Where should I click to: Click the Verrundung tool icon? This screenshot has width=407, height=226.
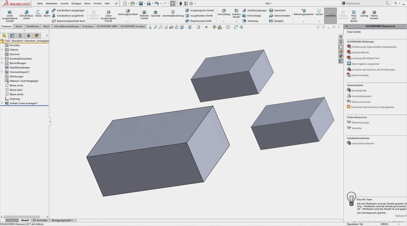point(224,11)
